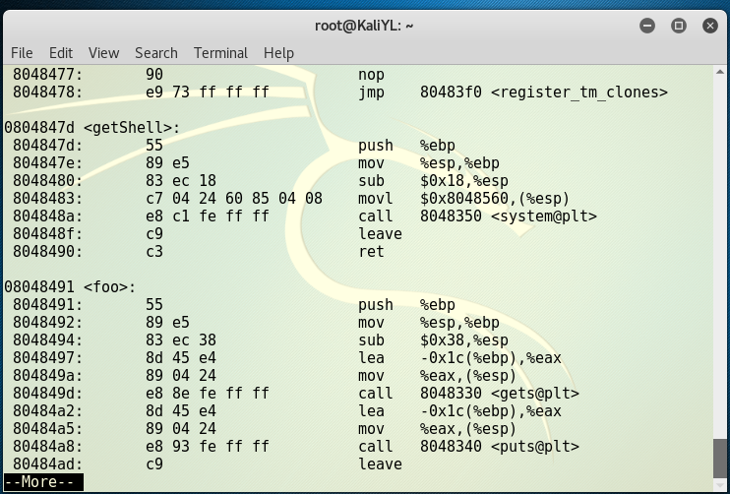730x494 pixels.
Task: Click bytes e9 73 ff ff ff
Action: 208,93
